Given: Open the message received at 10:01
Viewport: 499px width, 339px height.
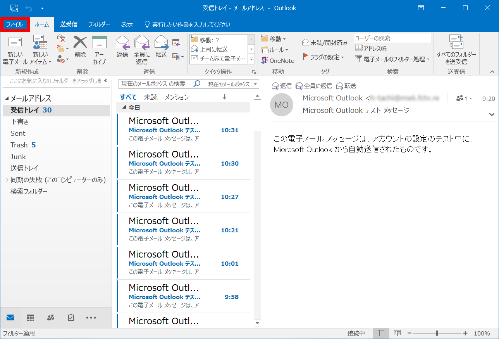Looking at the screenshot, I should tap(184, 263).
